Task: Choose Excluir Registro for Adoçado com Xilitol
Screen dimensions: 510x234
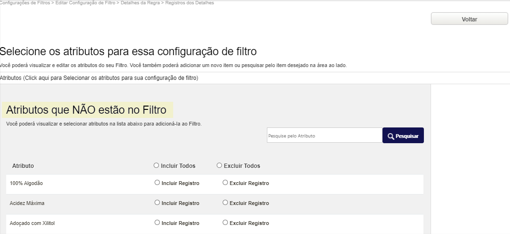Action: point(225,223)
